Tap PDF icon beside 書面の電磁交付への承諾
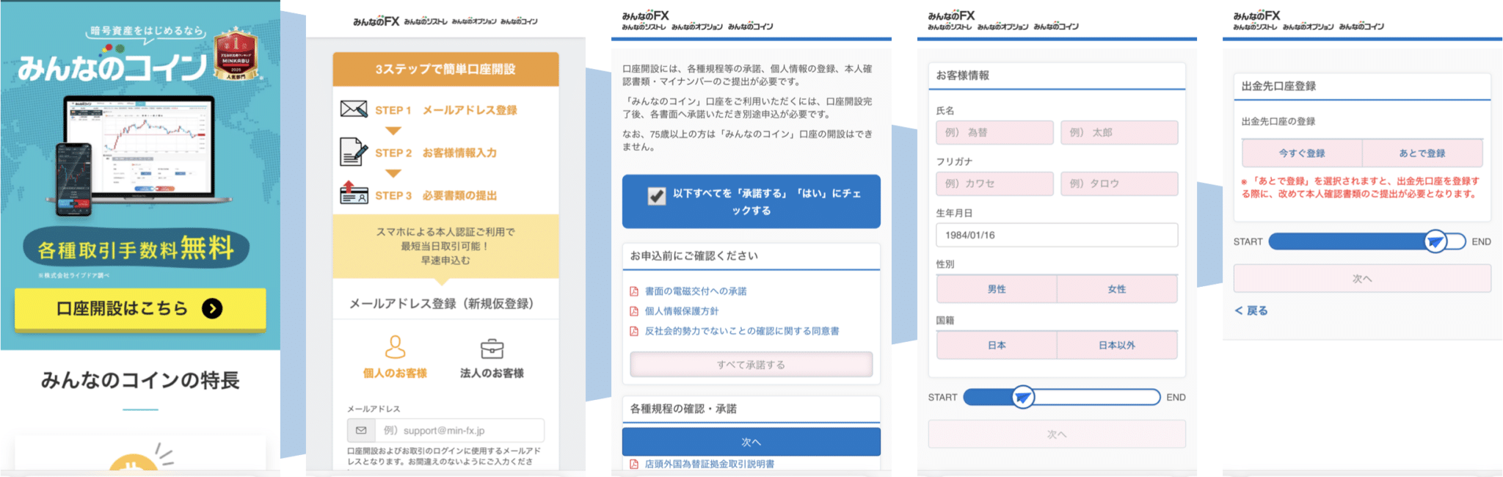This screenshot has height=477, width=1503. 634,291
